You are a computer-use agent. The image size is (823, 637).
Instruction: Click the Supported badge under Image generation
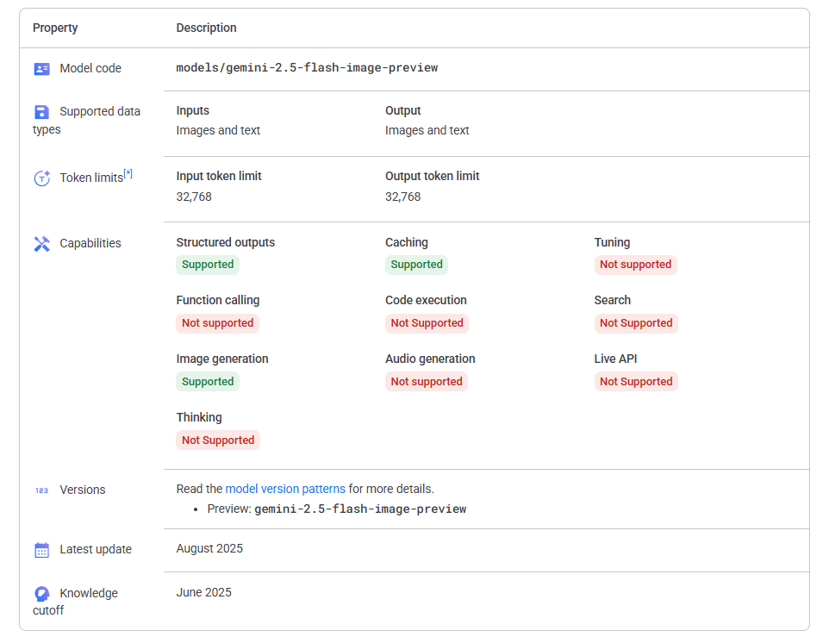click(x=208, y=382)
